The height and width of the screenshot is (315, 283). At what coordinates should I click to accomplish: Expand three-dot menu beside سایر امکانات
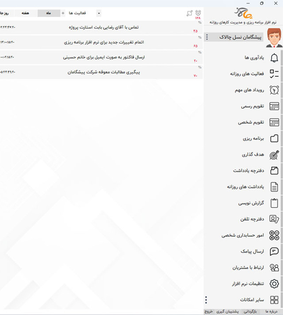pos(206,300)
